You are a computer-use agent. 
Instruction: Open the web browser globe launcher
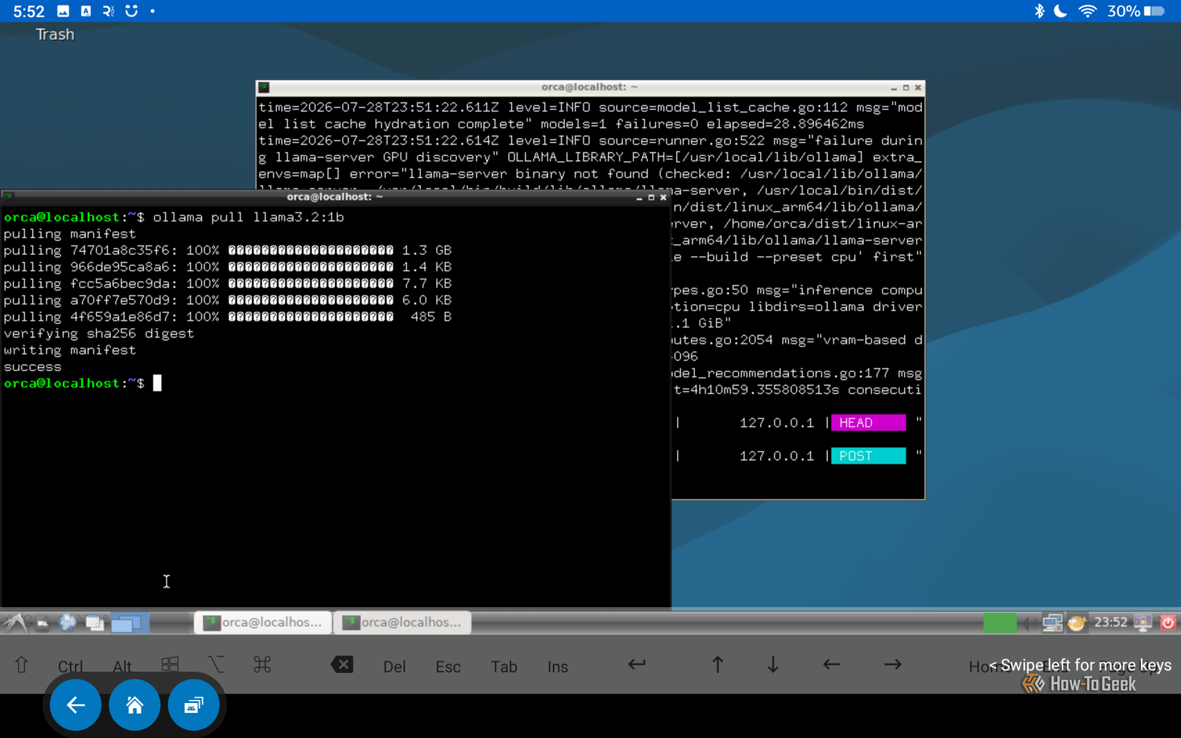(67, 622)
